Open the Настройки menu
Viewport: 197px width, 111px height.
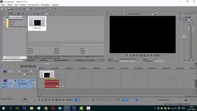[45, 5]
